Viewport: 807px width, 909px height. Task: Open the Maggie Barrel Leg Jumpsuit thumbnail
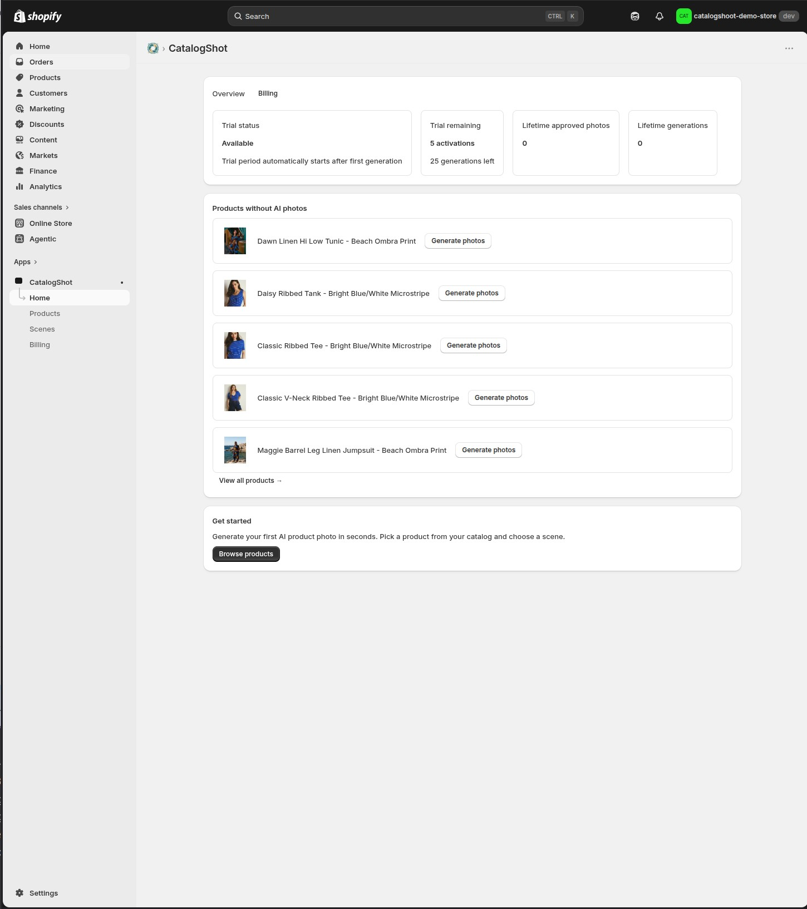pyautogui.click(x=235, y=450)
